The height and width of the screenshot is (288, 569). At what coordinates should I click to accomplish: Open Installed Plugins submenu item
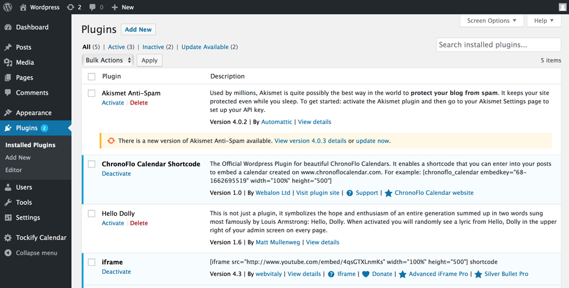point(31,145)
